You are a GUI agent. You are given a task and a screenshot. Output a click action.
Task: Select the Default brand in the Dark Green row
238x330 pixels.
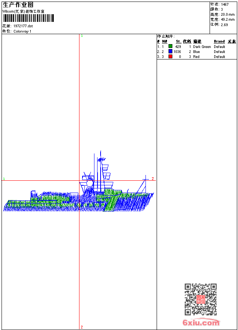[x=220, y=47]
